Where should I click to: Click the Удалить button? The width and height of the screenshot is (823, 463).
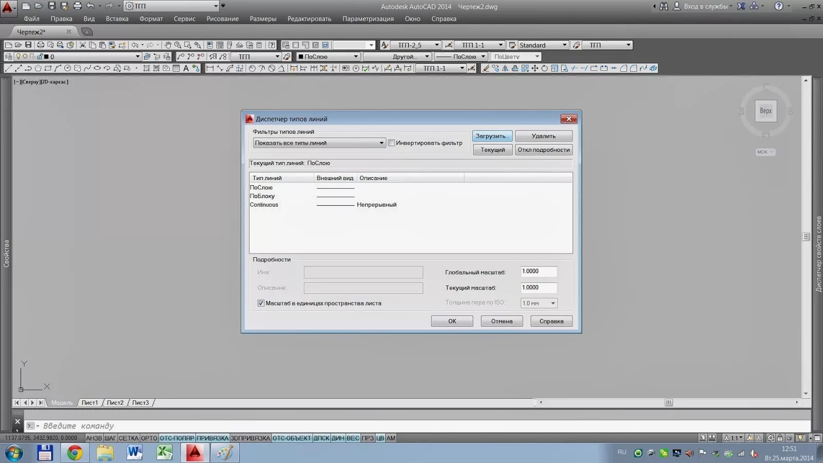pyautogui.click(x=544, y=136)
